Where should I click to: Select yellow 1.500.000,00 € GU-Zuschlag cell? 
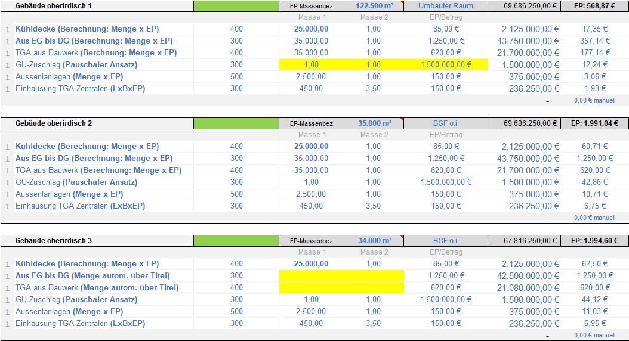tap(446, 64)
